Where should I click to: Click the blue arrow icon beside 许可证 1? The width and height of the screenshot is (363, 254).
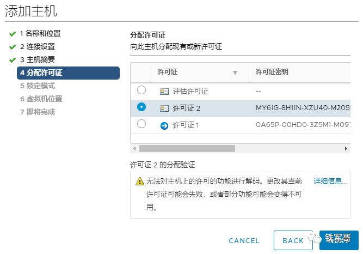pyautogui.click(x=164, y=126)
